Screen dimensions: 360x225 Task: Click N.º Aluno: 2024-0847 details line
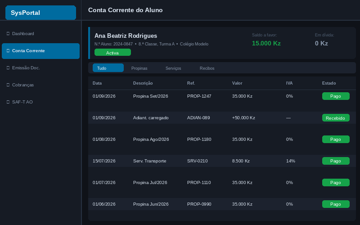coord(151,44)
